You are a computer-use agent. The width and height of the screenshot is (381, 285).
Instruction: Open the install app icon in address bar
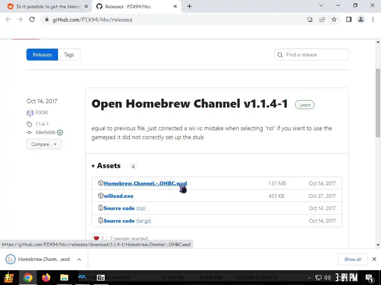pos(310,20)
